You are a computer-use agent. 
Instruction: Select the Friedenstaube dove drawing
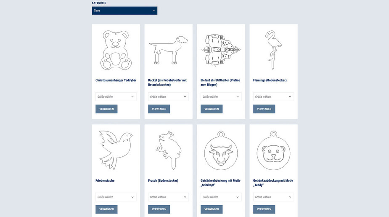pyautogui.click(x=116, y=150)
